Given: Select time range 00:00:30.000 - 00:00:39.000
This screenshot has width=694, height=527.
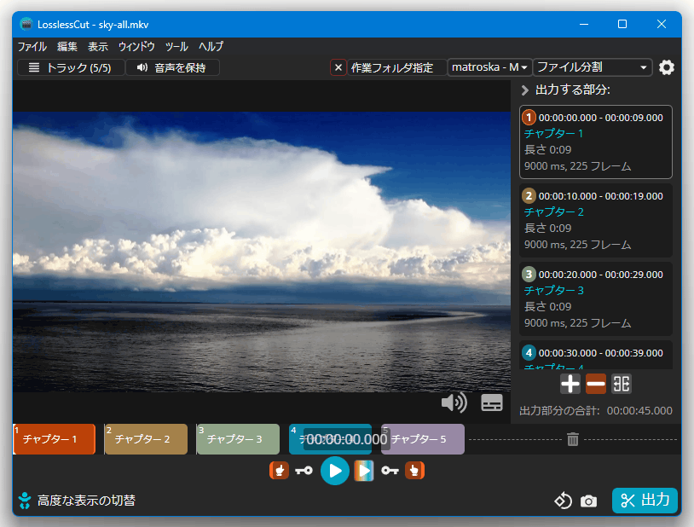Looking at the screenshot, I should pyautogui.click(x=600, y=353).
